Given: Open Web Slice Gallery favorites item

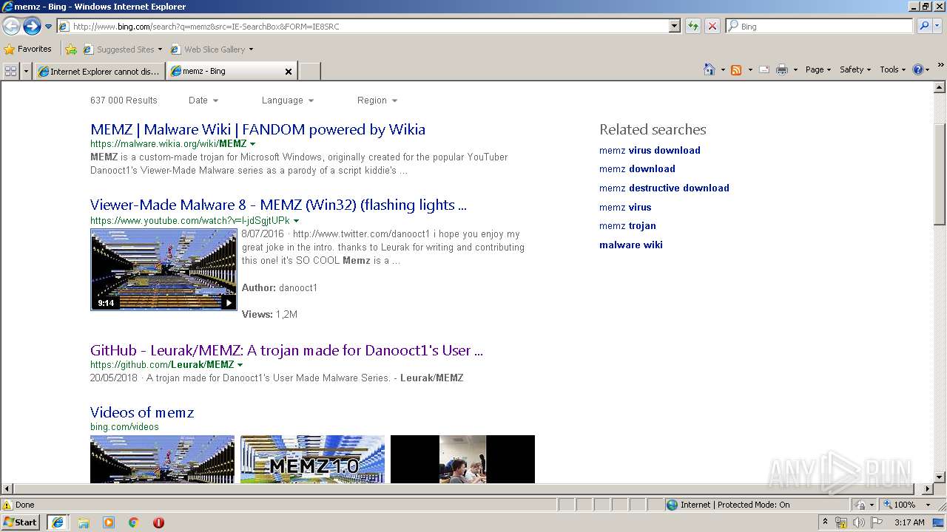Looking at the screenshot, I should tap(212, 50).
